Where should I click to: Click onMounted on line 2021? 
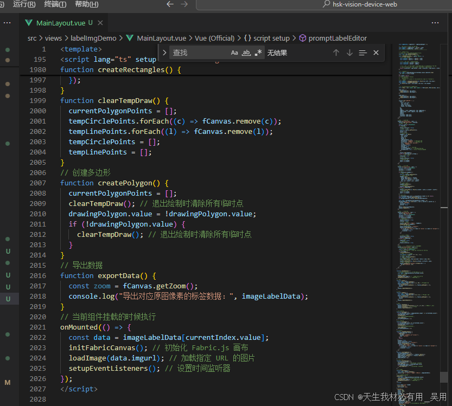pyautogui.click(x=79, y=327)
